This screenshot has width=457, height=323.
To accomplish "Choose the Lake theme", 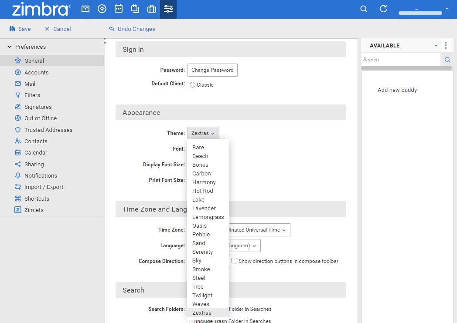I will click(208, 200).
